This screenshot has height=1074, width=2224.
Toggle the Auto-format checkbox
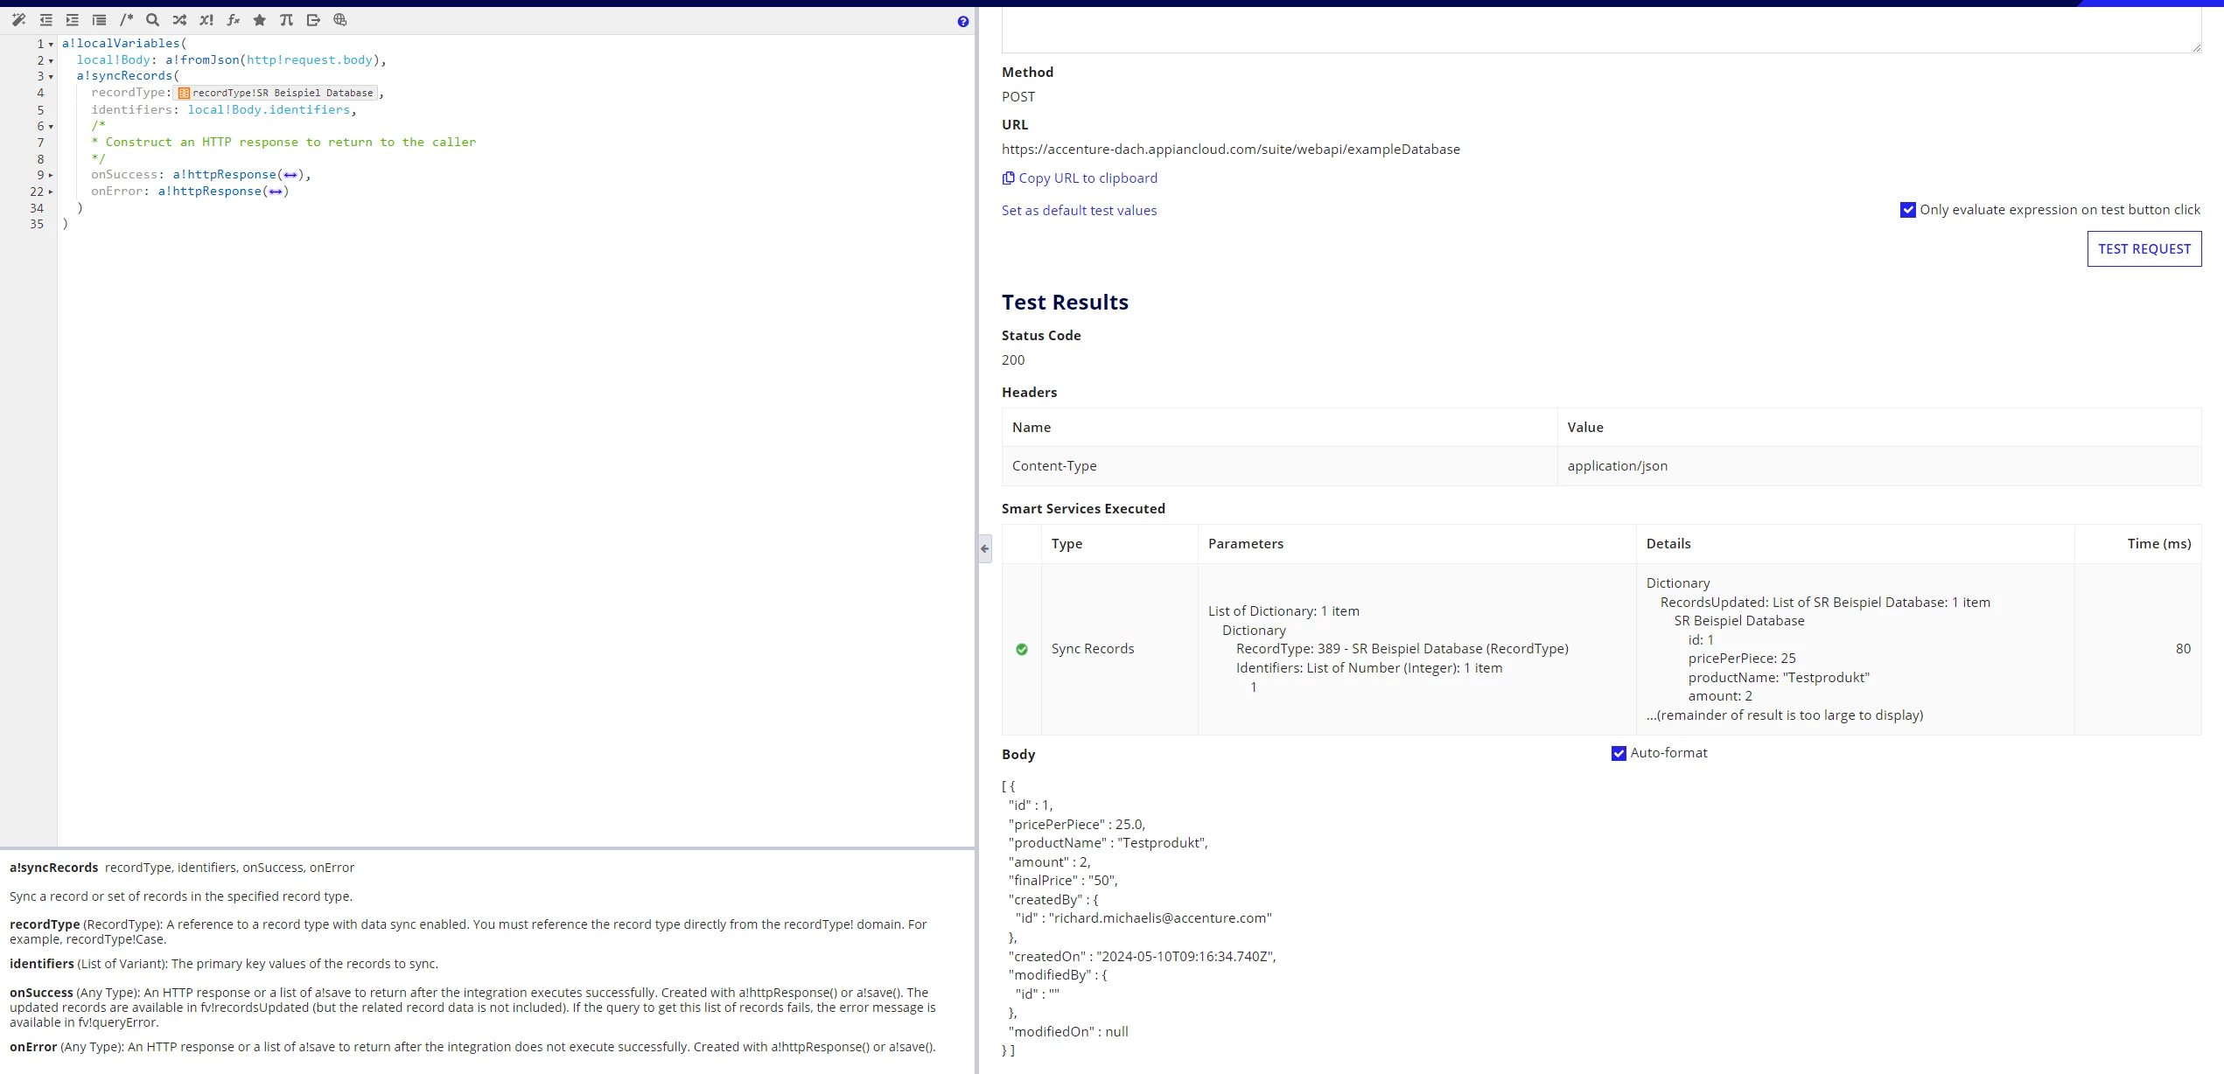point(1619,753)
